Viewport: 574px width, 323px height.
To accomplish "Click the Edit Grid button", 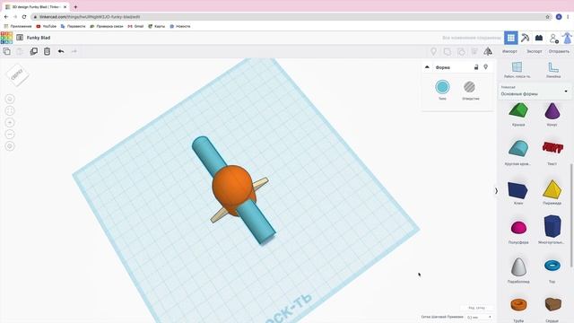I will click(477, 308).
